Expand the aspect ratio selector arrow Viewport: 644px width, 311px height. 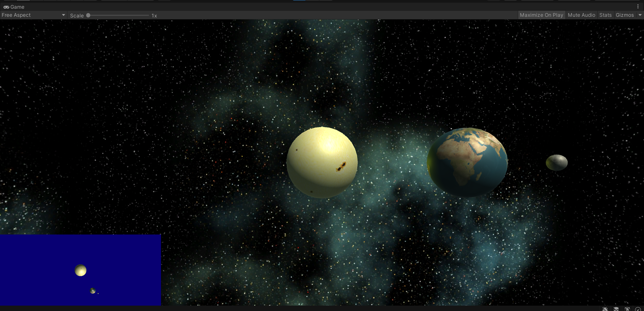click(63, 15)
